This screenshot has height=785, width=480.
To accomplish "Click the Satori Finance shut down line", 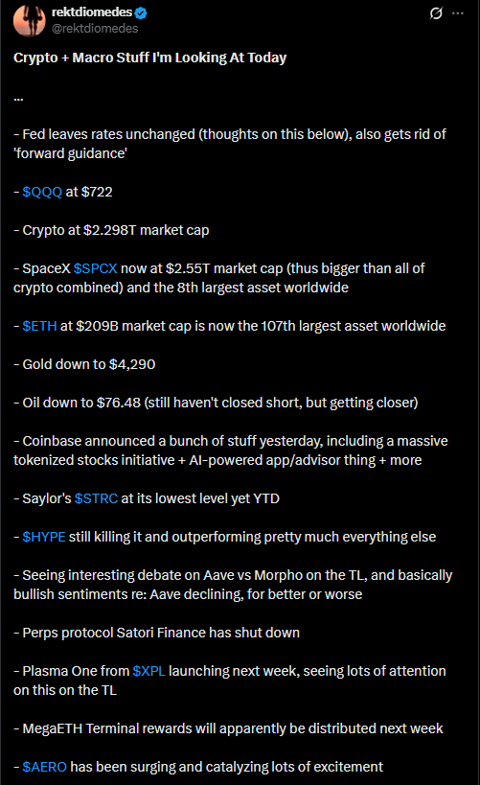I will (x=157, y=633).
